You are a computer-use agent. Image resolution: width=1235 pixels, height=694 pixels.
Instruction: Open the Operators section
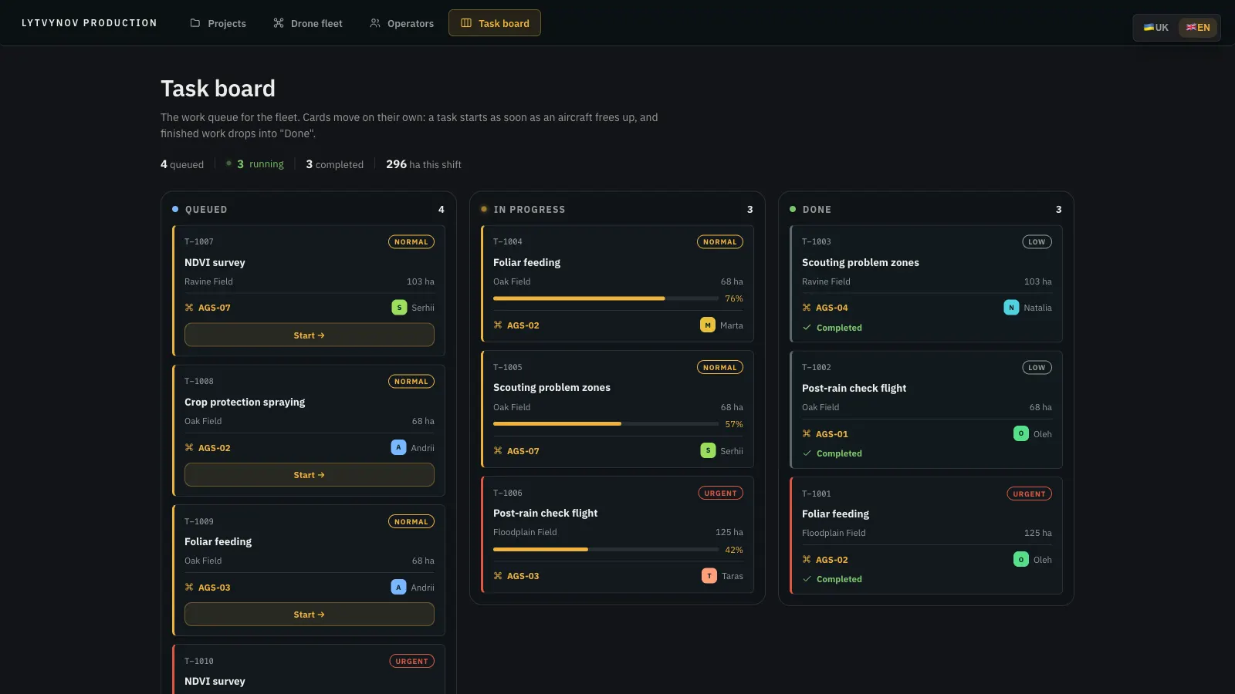tap(401, 23)
